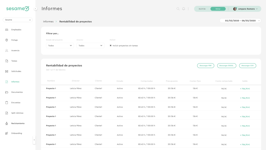Click the Tareas document icon
266x150 pixels.
(x=6, y=61)
